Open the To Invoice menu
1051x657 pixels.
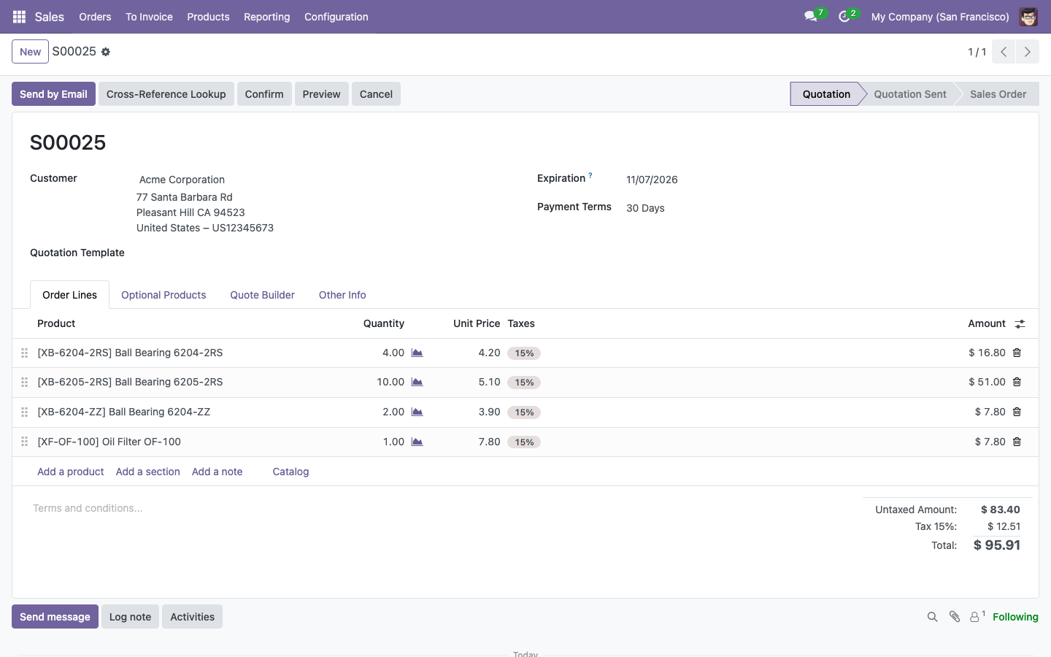coord(149,17)
